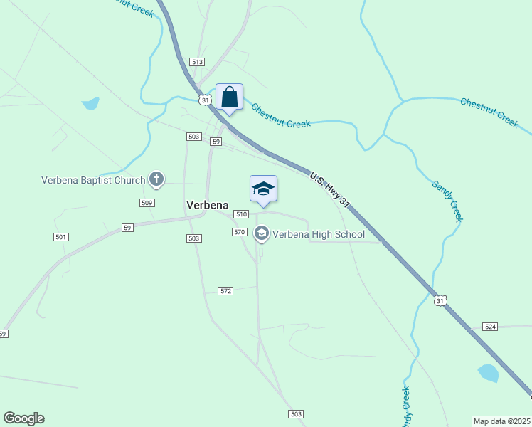Click the route 501 road badge
Viewport: 532px width, 427px height.
pos(61,236)
